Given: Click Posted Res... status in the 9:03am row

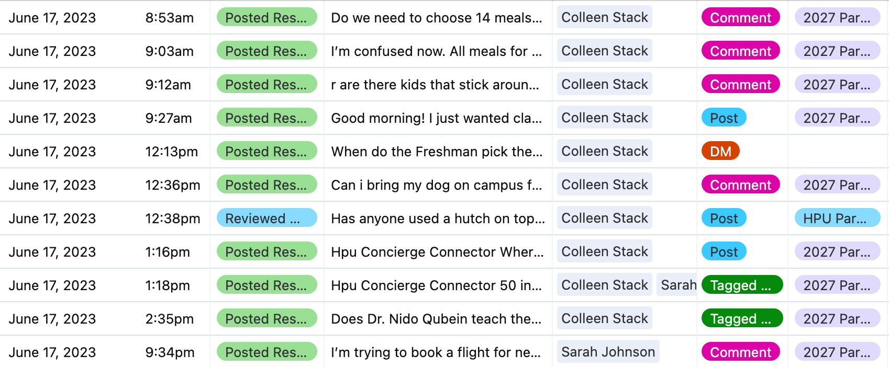Looking at the screenshot, I should (266, 51).
